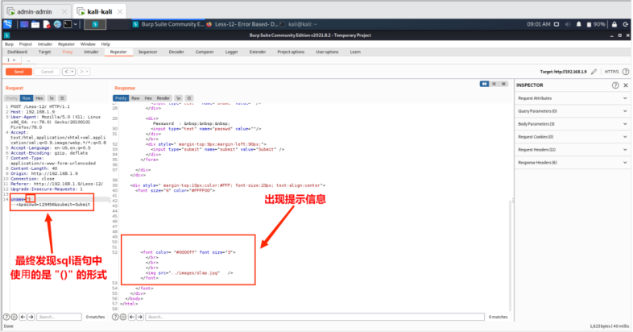The height and width of the screenshot is (332, 633).
Task: Expand Response Headers (6) section
Action: pyautogui.click(x=573, y=163)
